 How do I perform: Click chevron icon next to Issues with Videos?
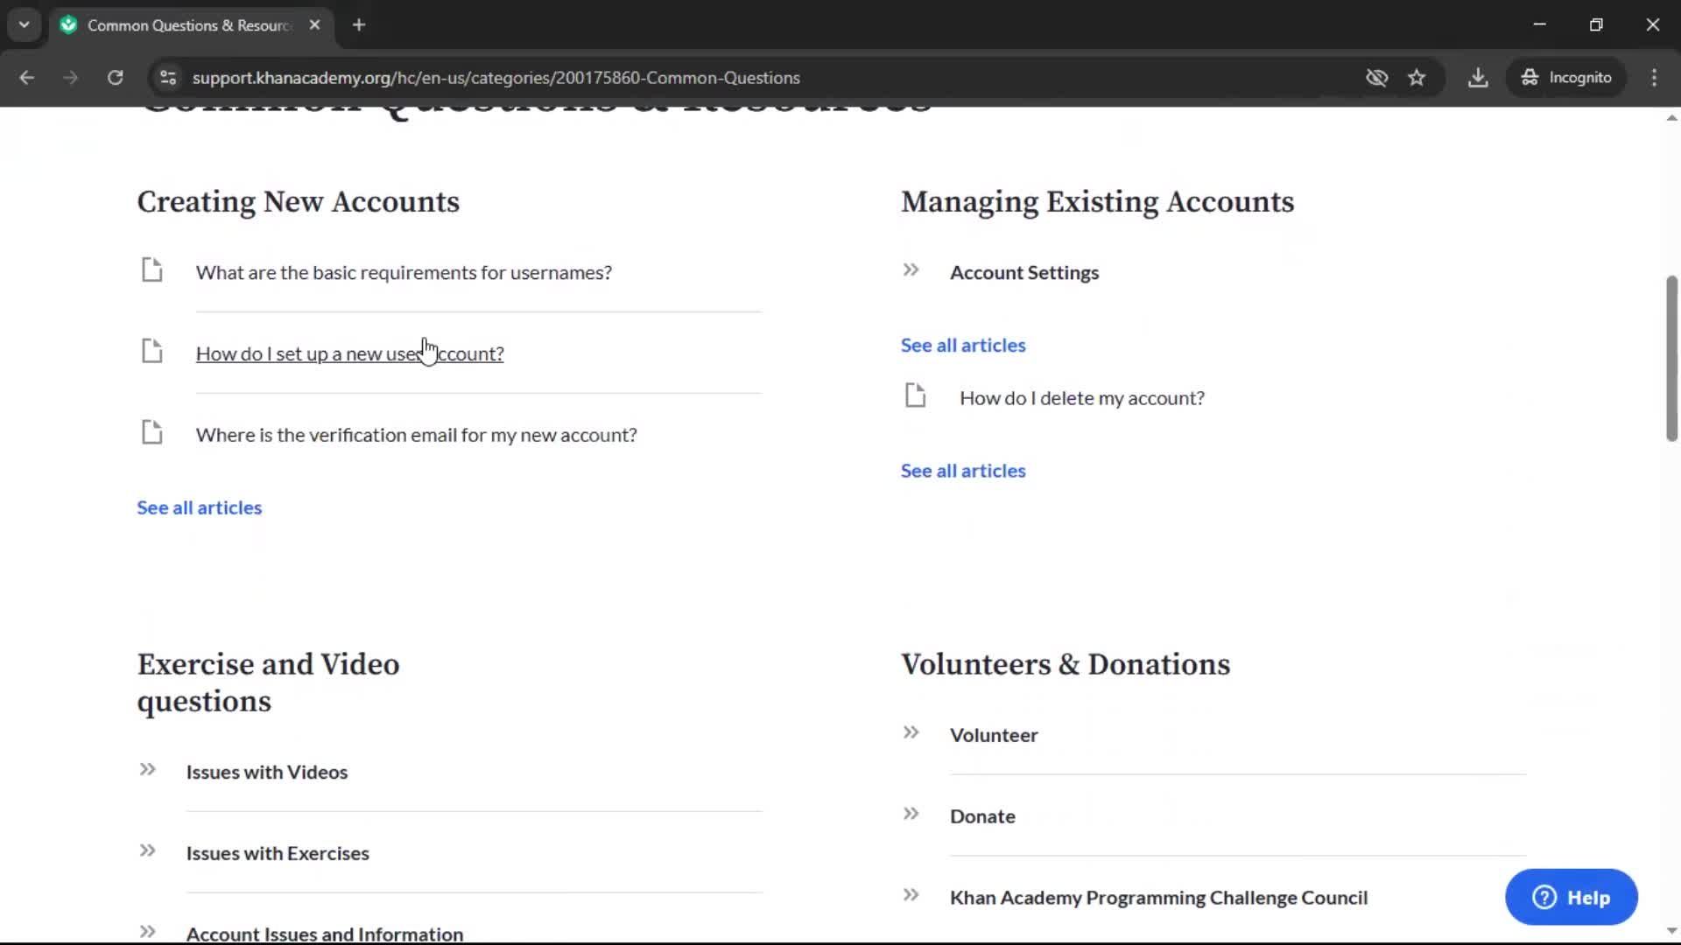click(147, 769)
